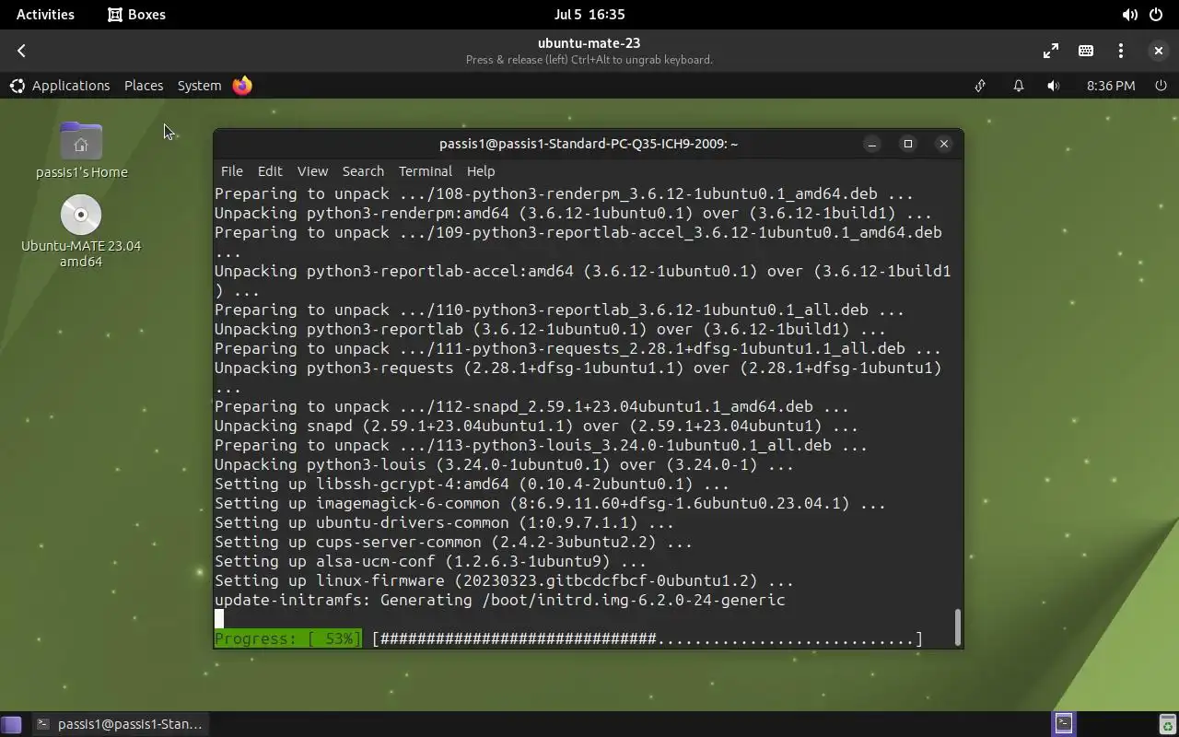Open the Jul 5 16:35 clock menu
1179x737 pixels.
589,14
